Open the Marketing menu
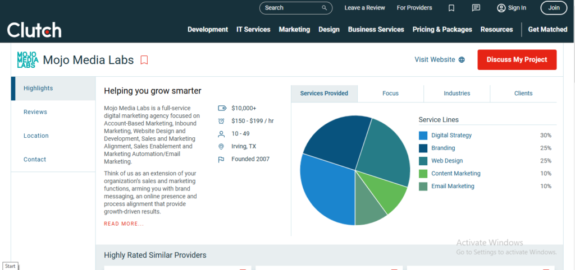Screen dimensions: 575x270 pos(294,30)
